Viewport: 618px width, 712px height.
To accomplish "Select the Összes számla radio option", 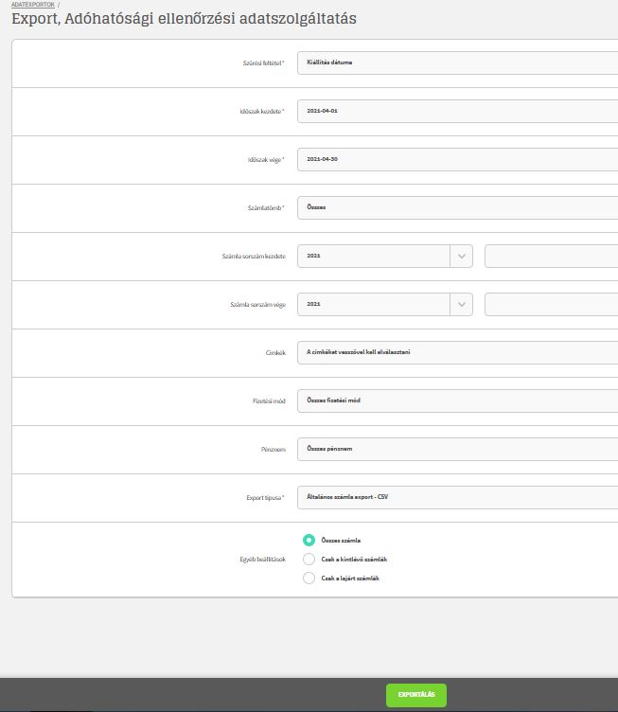I will click(309, 540).
